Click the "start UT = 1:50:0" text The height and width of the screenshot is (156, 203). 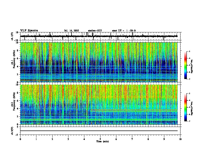pyautogui.click(x=124, y=31)
